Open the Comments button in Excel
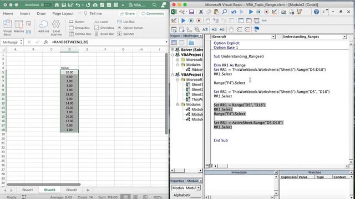This screenshot has height=199, width=355. [153, 14]
